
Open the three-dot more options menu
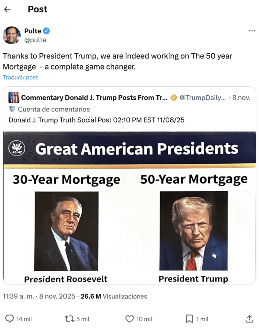click(252, 31)
